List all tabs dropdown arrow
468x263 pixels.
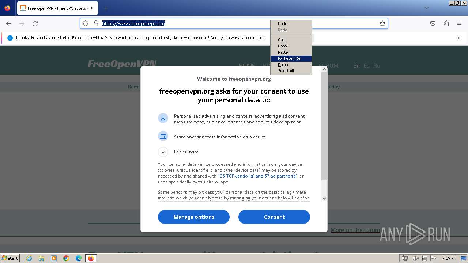coord(426,8)
